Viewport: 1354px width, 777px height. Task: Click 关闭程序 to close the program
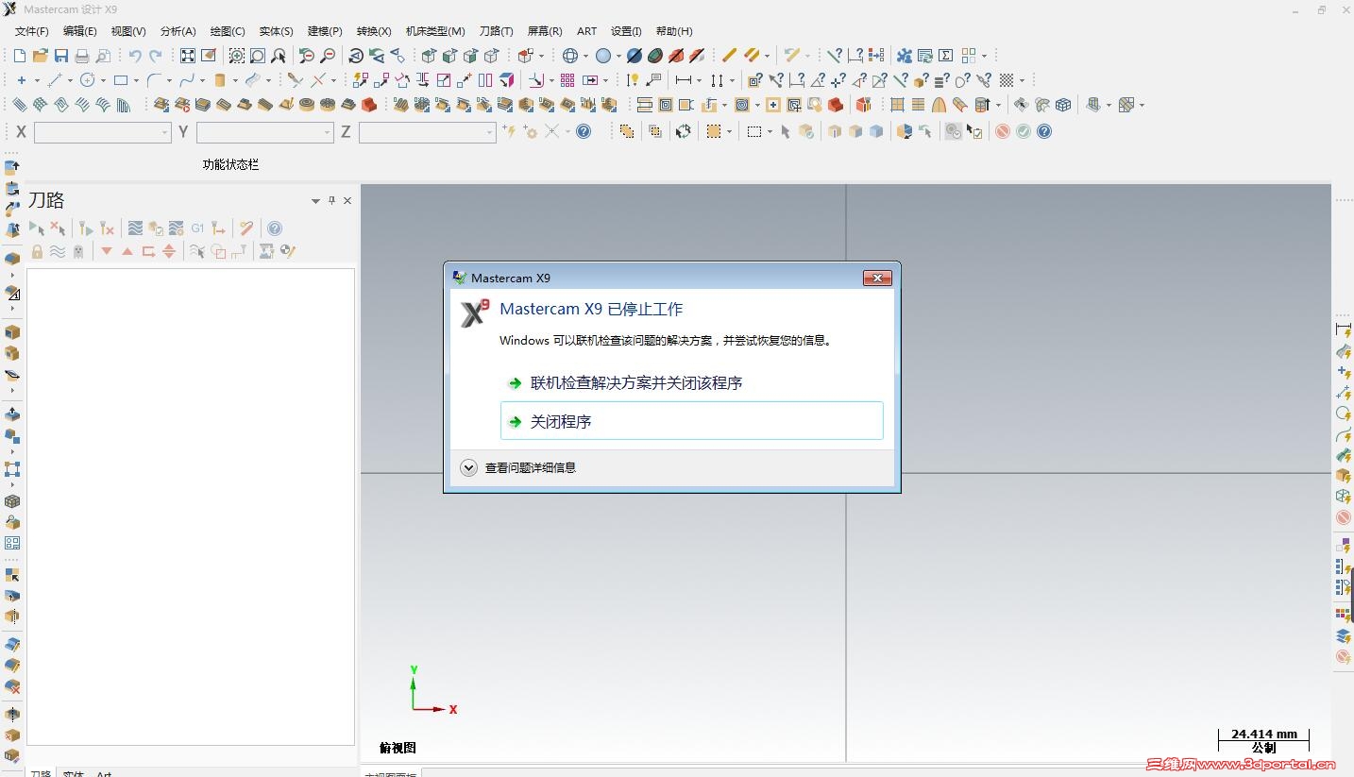pos(691,421)
